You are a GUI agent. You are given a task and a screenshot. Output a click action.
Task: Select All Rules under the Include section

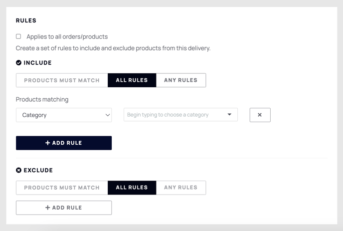(132, 80)
